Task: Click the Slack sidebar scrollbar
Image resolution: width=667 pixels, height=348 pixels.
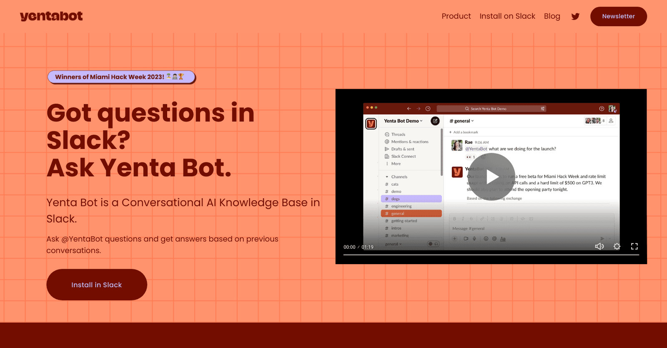Action: [x=441, y=152]
